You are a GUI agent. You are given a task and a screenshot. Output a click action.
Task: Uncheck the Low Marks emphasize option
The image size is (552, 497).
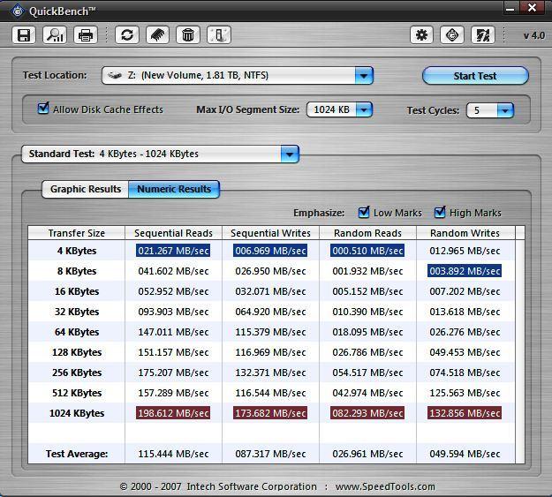(364, 213)
